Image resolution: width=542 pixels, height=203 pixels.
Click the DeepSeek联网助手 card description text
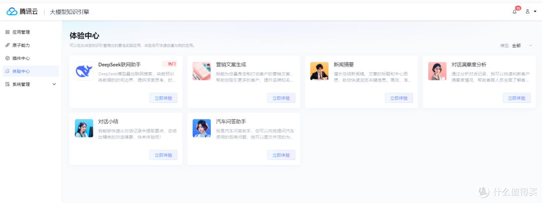click(x=137, y=77)
